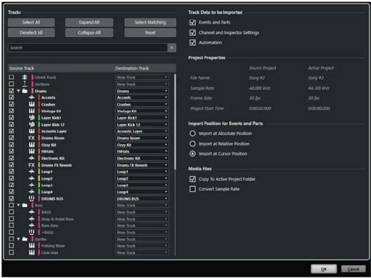Open the Drums destination track dropdown

click(142, 91)
